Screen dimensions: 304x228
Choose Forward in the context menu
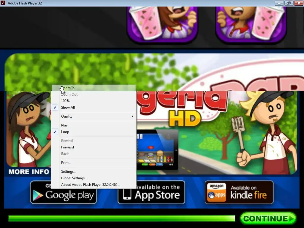[x=94, y=147]
